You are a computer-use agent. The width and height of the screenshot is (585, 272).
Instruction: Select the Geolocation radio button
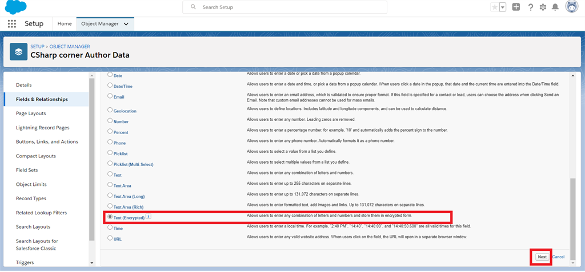[110, 110]
